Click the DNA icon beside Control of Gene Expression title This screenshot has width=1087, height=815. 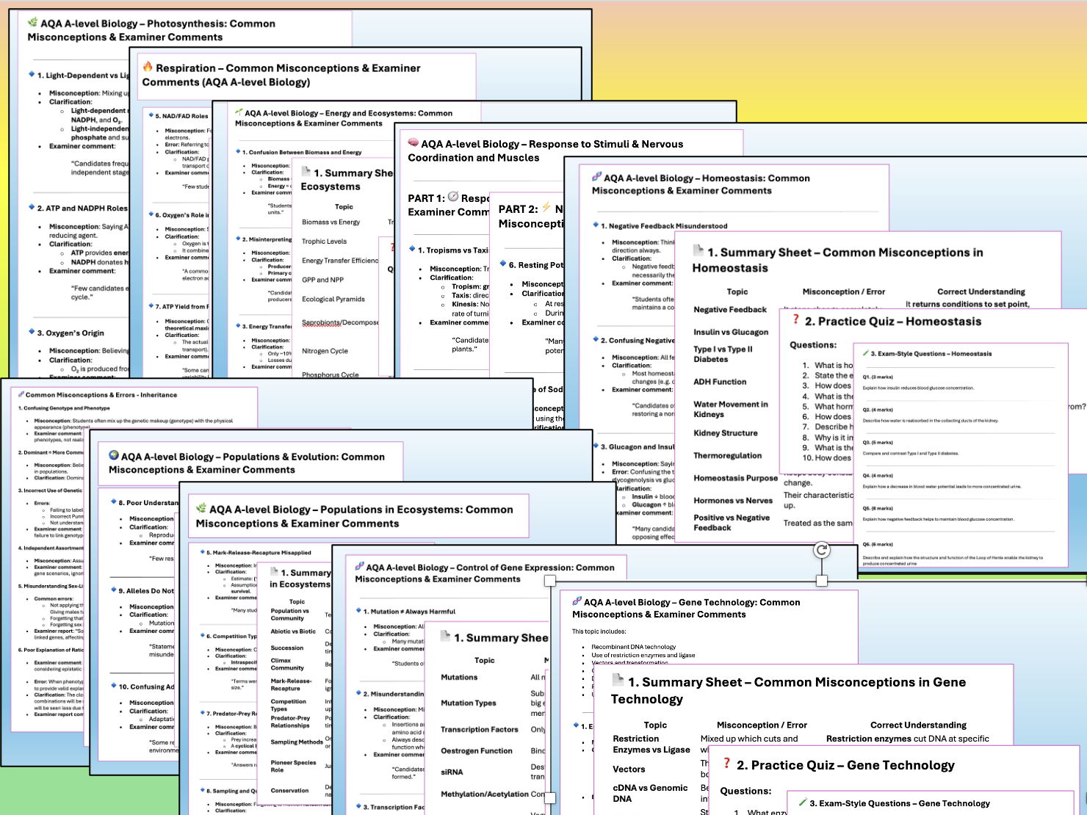[360, 567]
